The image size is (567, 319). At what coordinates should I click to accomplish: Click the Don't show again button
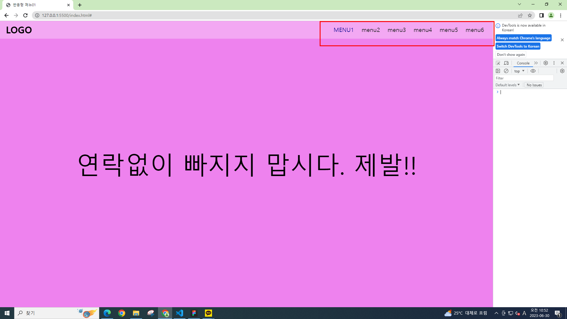pyautogui.click(x=511, y=54)
